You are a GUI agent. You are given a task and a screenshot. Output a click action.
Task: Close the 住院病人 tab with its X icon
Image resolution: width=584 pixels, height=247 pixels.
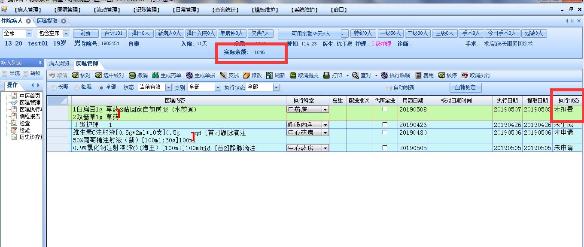coord(28,21)
